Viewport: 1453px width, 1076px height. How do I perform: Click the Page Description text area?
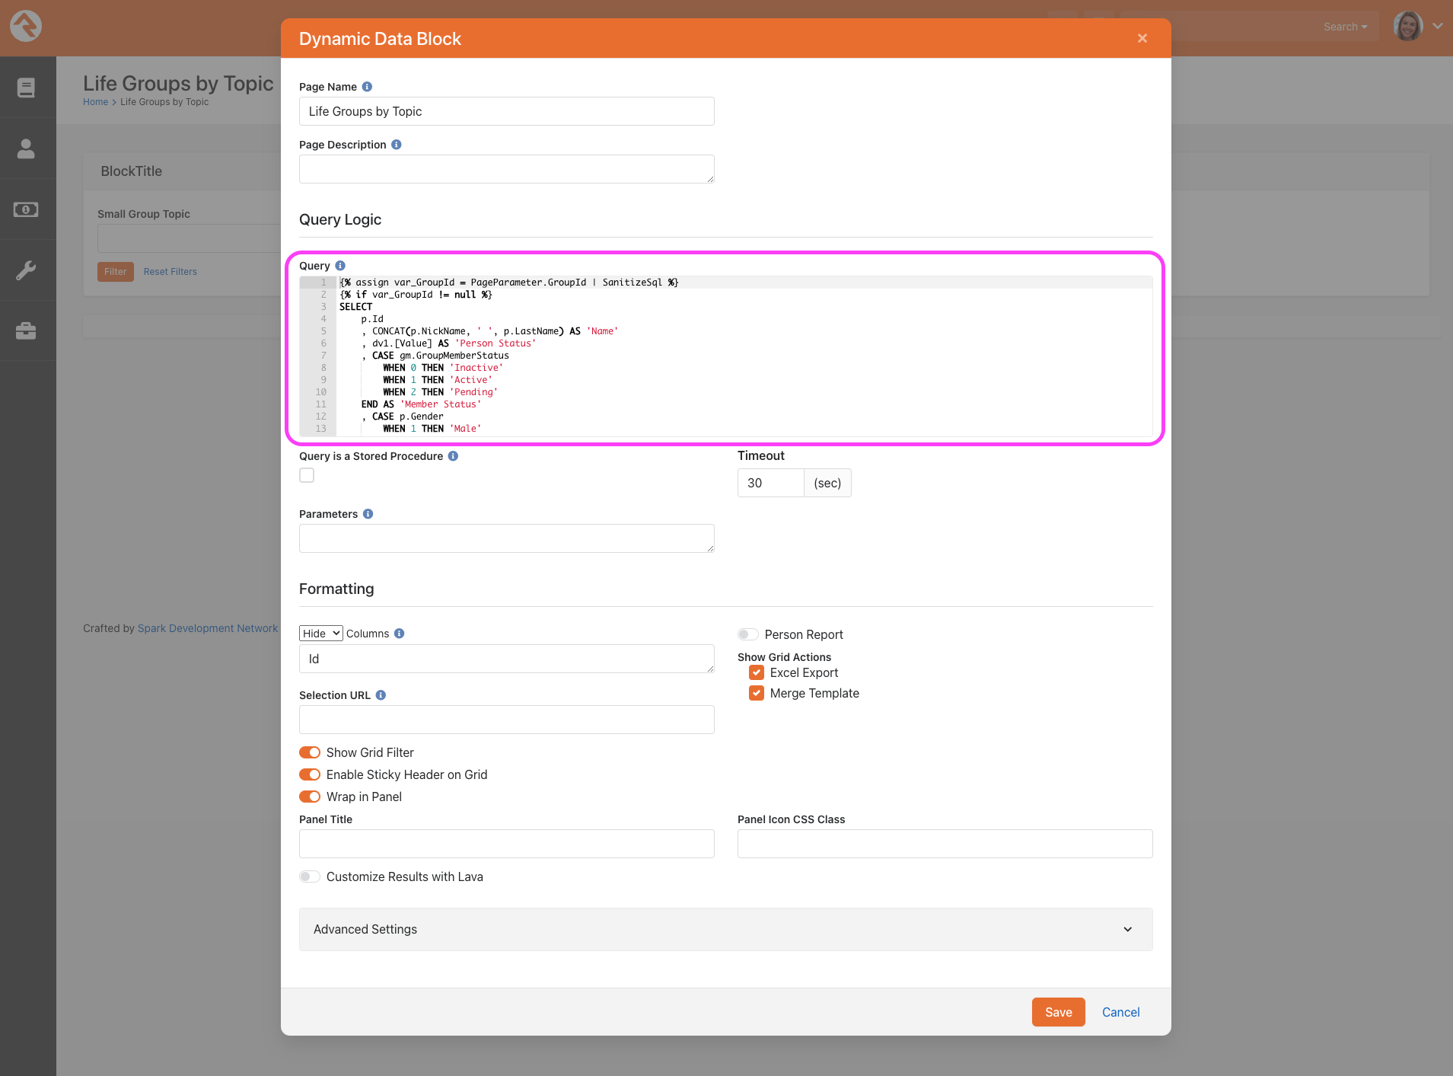click(x=506, y=169)
